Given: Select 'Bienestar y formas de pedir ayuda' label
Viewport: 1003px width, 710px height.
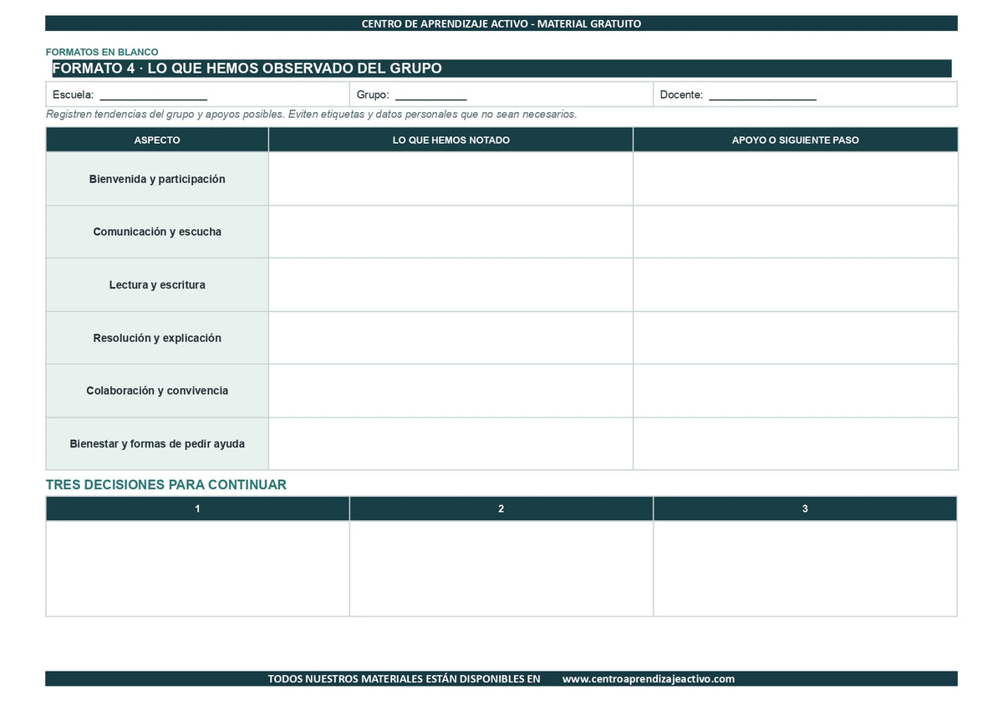Looking at the screenshot, I should (157, 444).
